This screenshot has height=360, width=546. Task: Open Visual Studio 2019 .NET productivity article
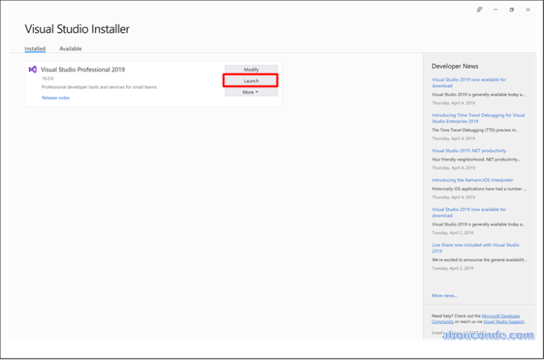pos(469,151)
